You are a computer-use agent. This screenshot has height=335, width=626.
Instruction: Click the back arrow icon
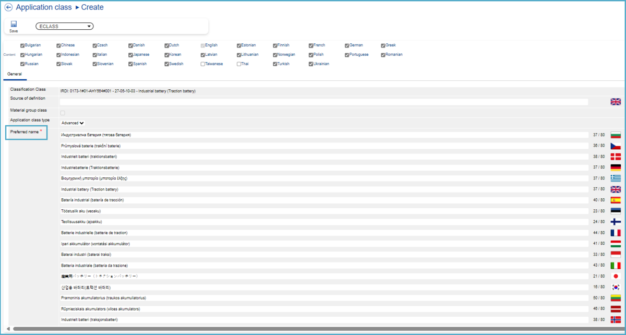coord(8,7)
